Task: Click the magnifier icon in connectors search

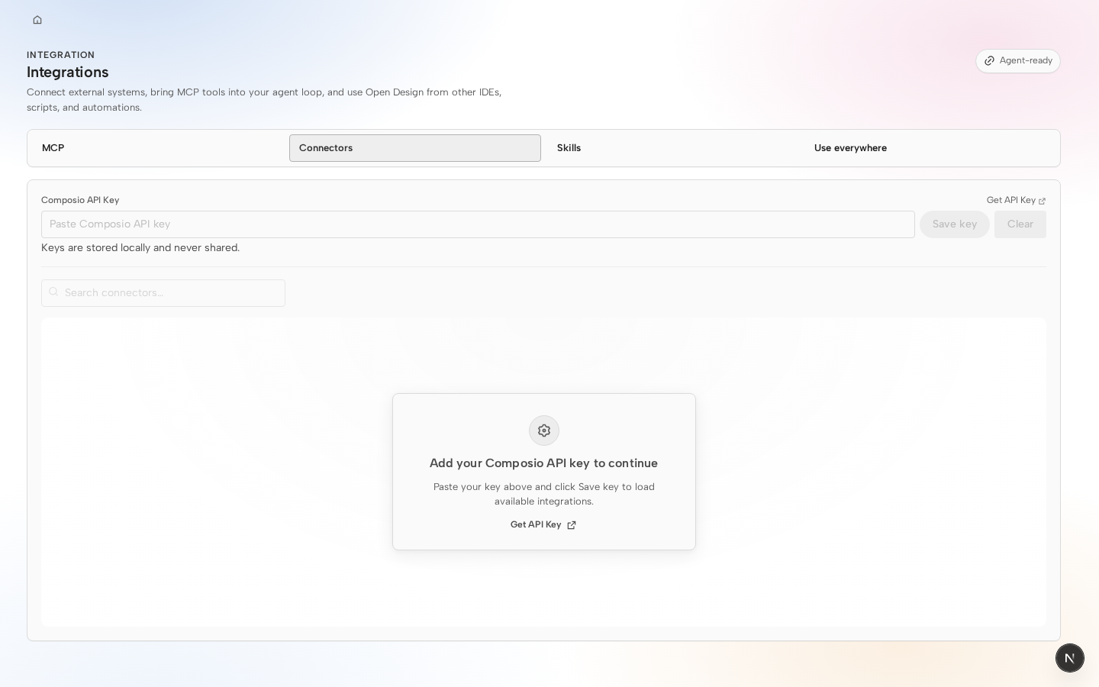Action: pyautogui.click(x=53, y=292)
